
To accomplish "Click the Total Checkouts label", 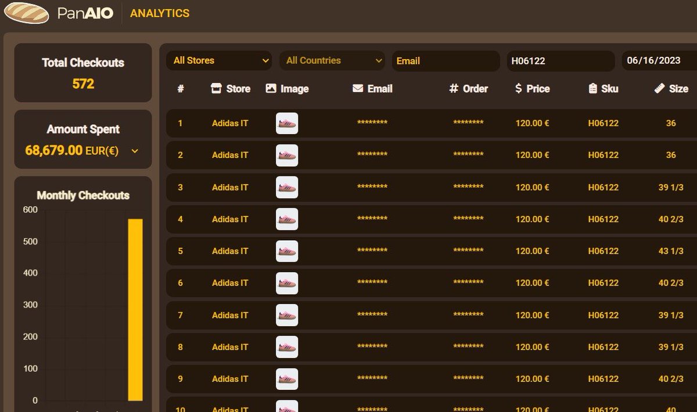I will pos(83,63).
